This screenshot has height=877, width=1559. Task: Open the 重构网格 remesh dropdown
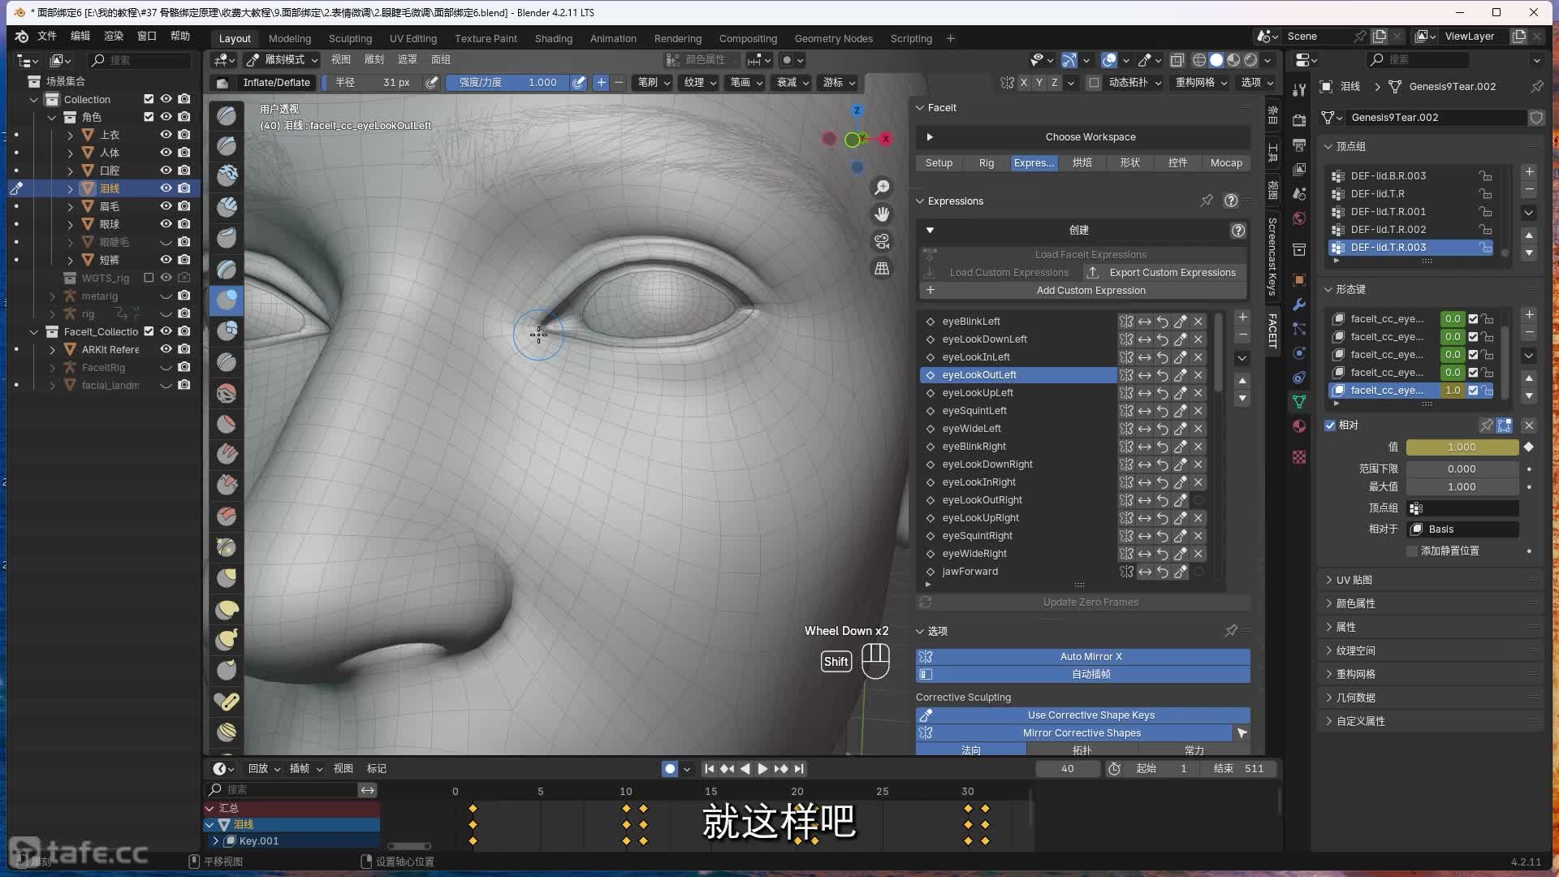pyautogui.click(x=1201, y=83)
